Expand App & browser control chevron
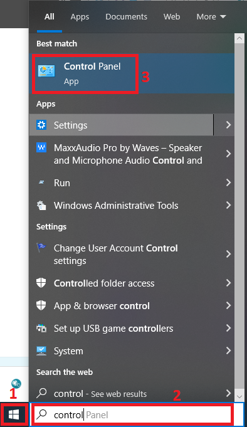Image resolution: width=247 pixels, height=427 pixels. (228, 305)
